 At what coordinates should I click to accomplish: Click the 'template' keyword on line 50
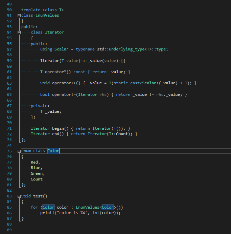pos(31,10)
